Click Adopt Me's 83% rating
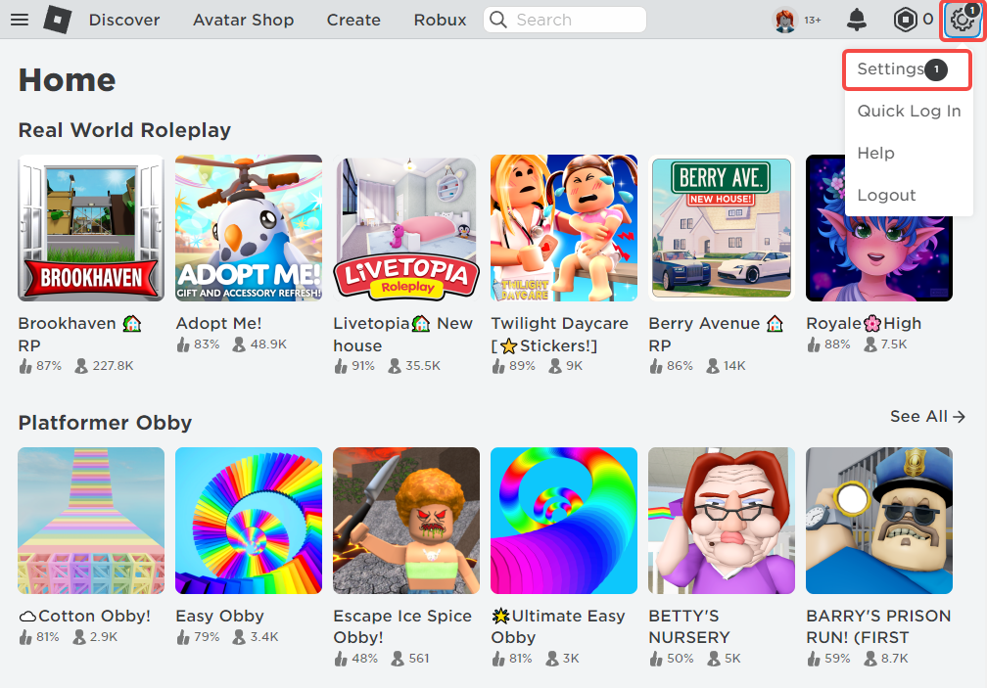The height and width of the screenshot is (688, 987). coord(198,344)
